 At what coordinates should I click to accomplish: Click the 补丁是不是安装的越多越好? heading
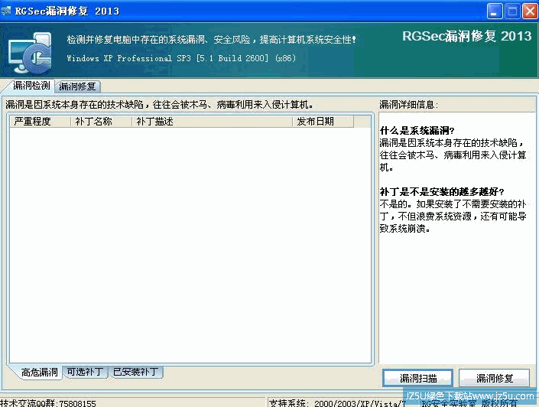(442, 191)
